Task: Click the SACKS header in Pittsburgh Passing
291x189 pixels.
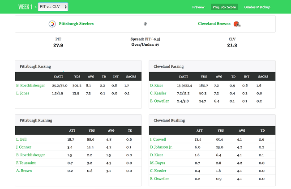Action: click(x=131, y=77)
